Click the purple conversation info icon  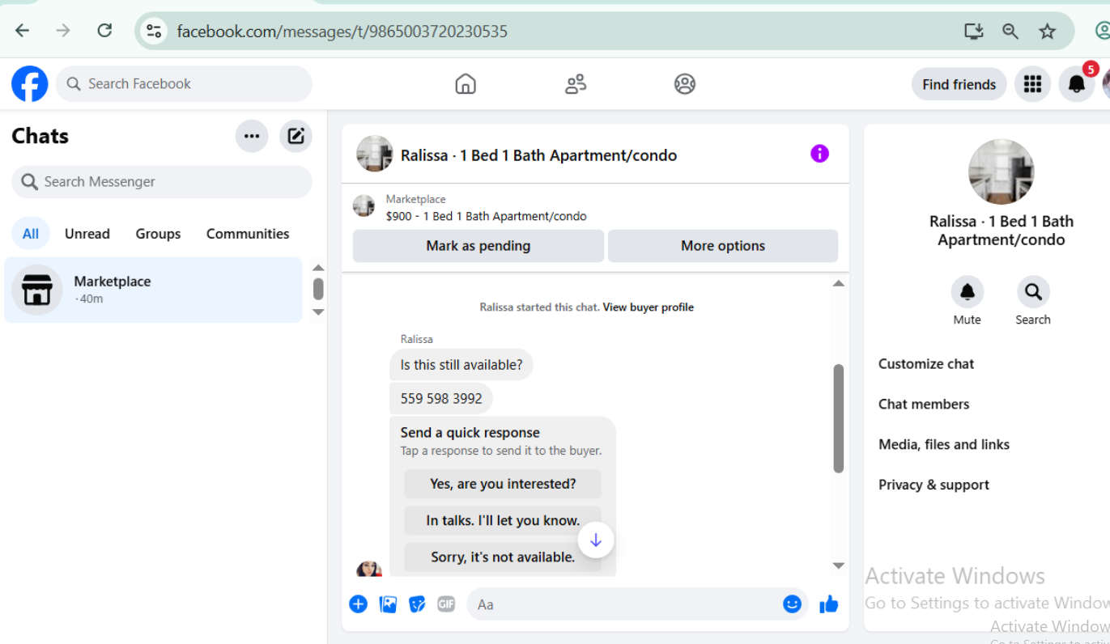(x=820, y=154)
